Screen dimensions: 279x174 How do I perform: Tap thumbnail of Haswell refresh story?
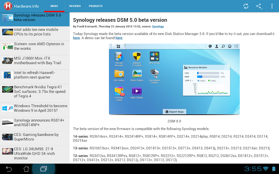pos(7,75)
